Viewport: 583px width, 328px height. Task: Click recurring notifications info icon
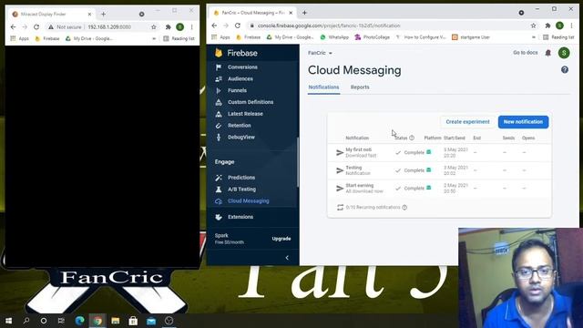tap(404, 207)
